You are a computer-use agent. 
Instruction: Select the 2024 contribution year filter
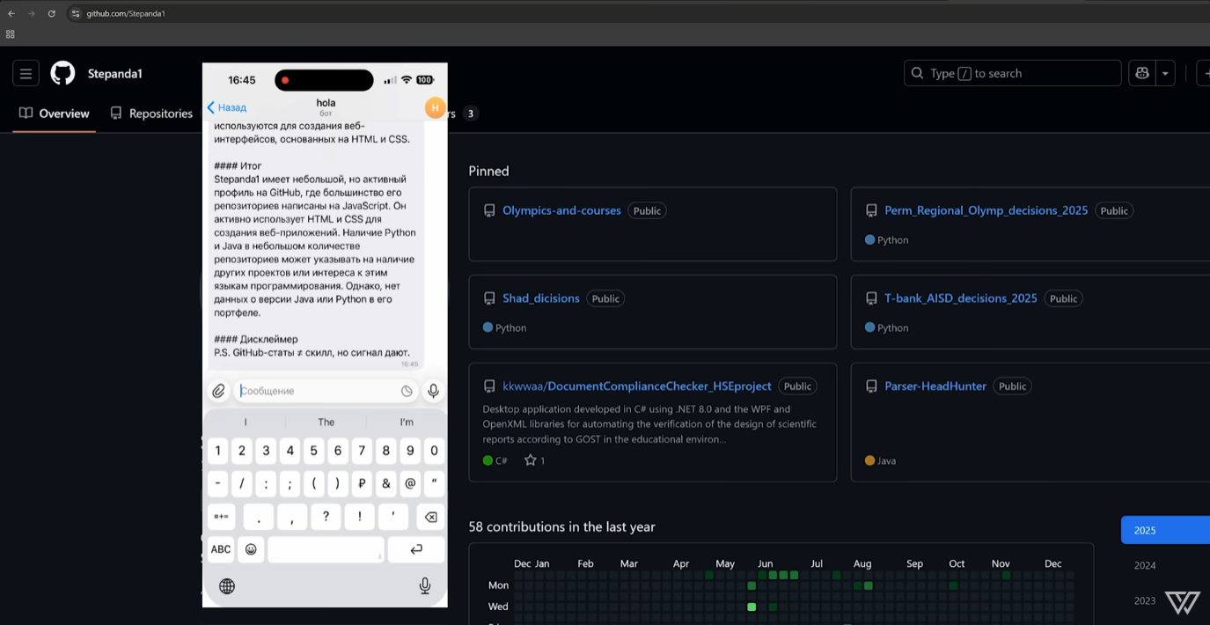[1144, 565]
